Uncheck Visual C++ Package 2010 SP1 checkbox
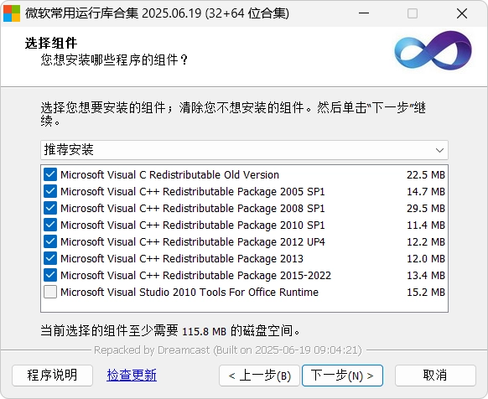Screen dimensions: 488x399 (50, 225)
